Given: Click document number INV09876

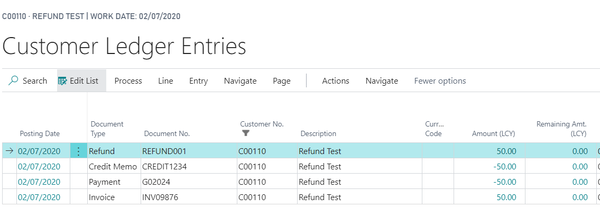Looking at the screenshot, I should pyautogui.click(x=160, y=197).
